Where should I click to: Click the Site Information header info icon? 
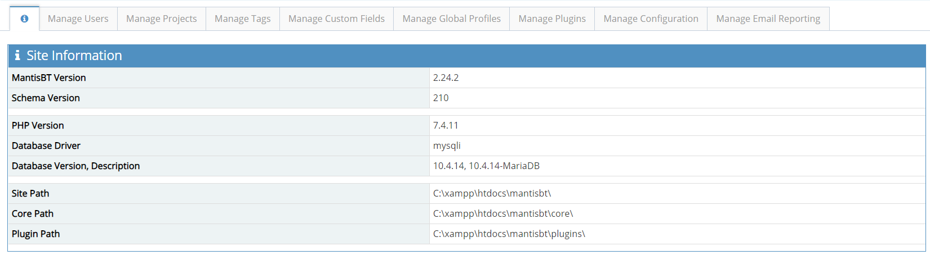point(17,56)
